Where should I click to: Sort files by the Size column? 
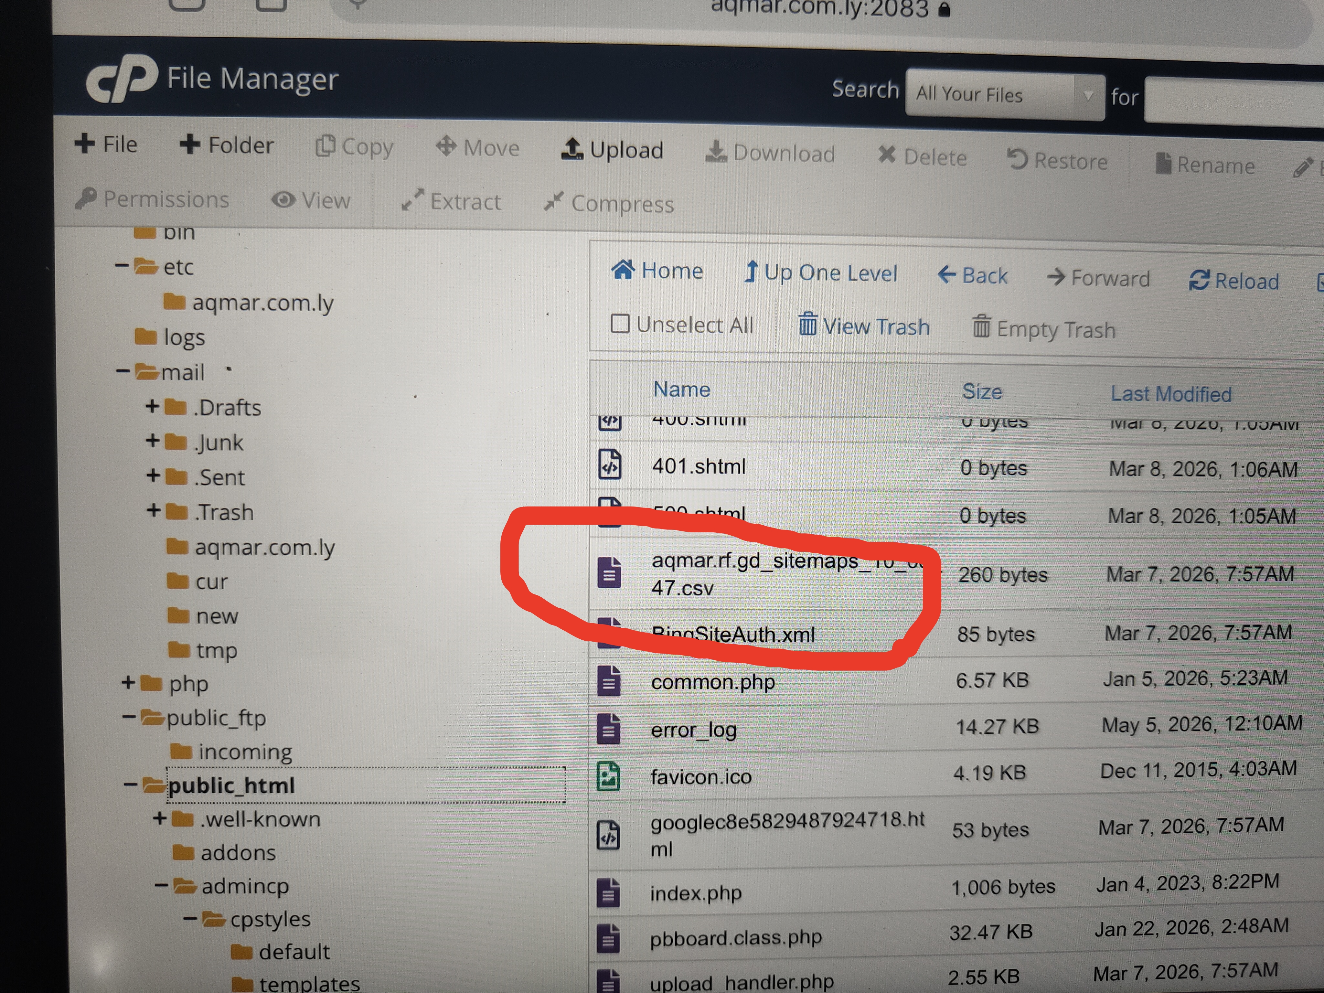(982, 391)
